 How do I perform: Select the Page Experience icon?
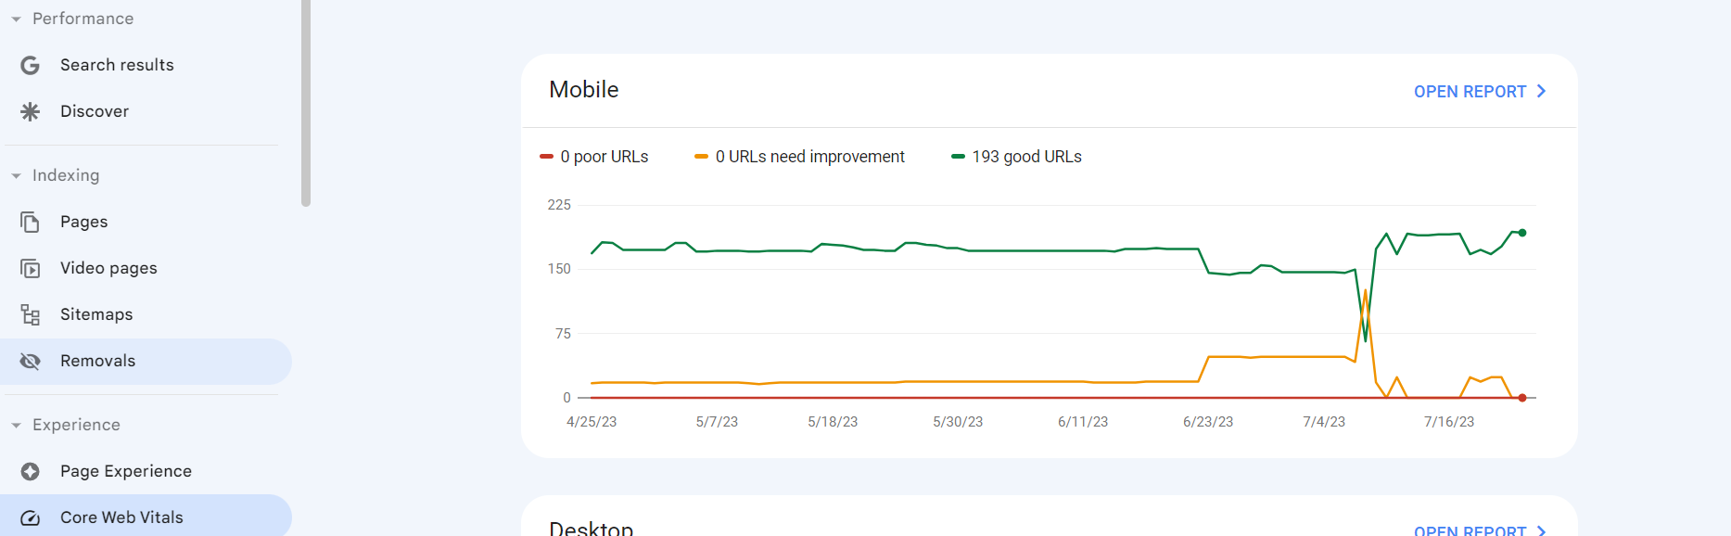(30, 470)
